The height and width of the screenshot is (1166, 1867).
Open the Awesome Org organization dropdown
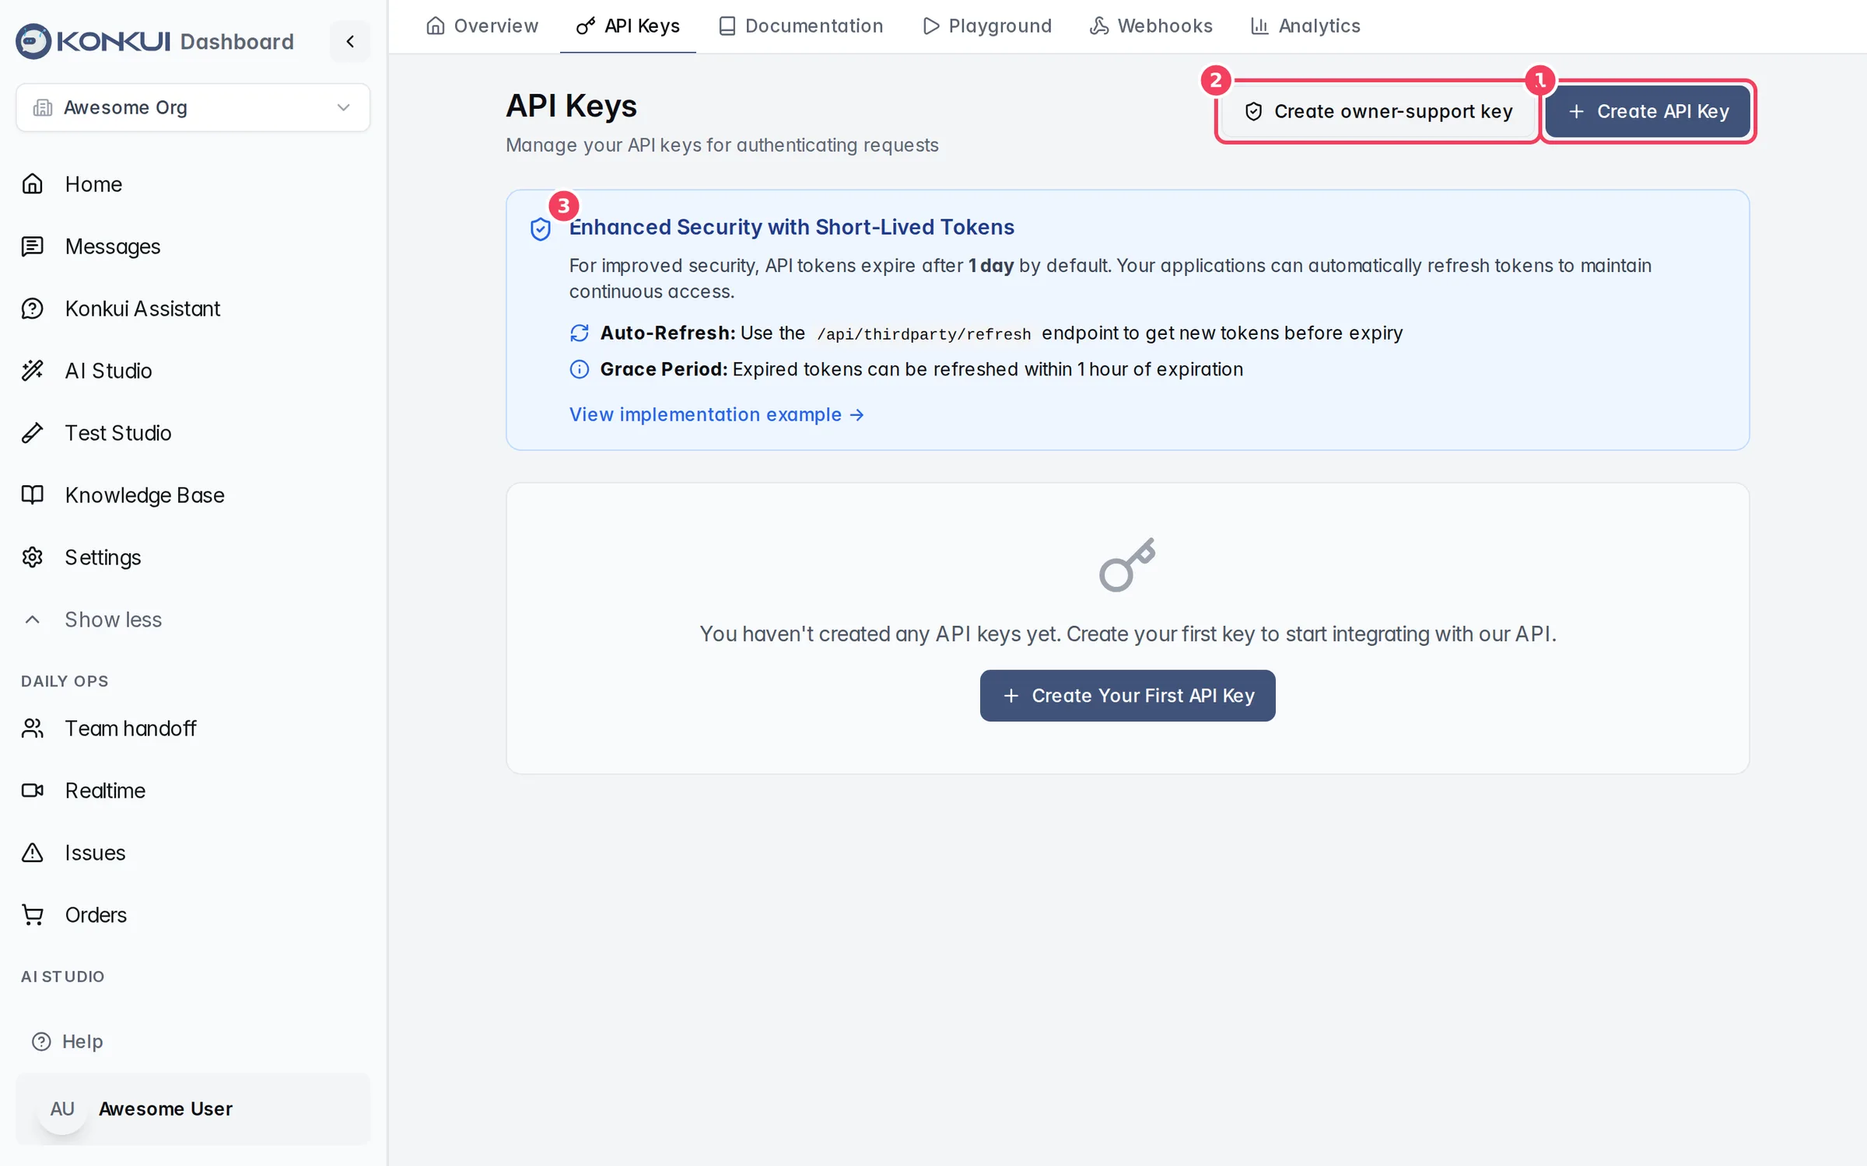[193, 107]
